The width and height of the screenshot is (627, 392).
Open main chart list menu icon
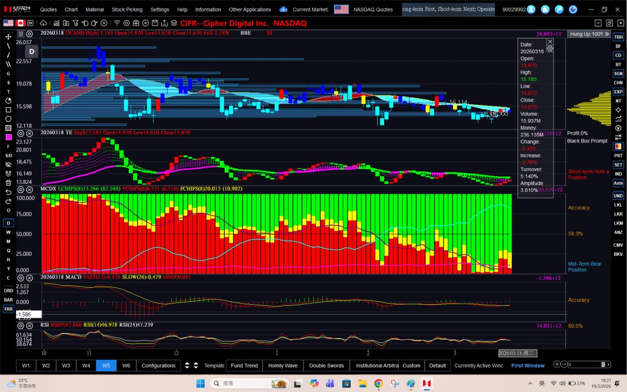(x=21, y=33)
